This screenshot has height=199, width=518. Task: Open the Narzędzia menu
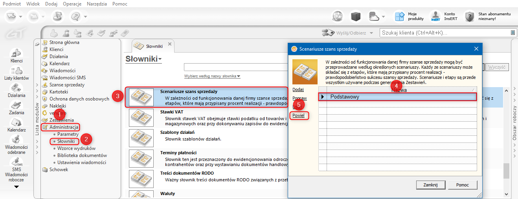click(97, 4)
